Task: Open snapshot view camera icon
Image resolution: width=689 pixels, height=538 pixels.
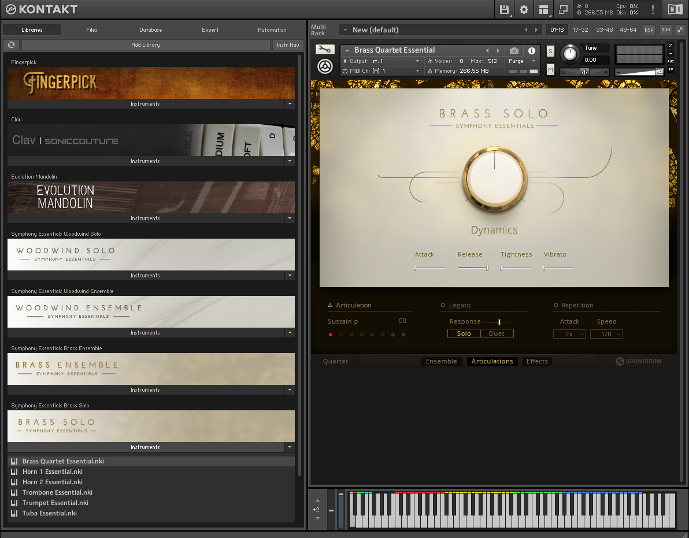Action: pyautogui.click(x=514, y=50)
